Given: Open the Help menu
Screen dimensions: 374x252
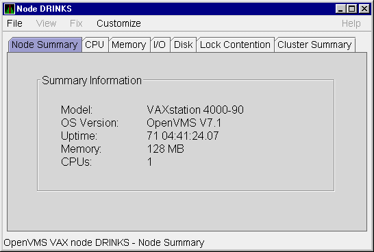Looking at the screenshot, I should [x=351, y=23].
